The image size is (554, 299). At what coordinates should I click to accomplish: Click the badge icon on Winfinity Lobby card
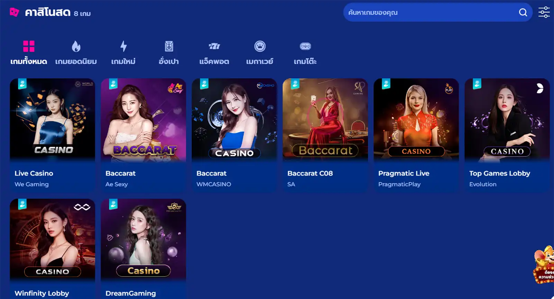23,204
